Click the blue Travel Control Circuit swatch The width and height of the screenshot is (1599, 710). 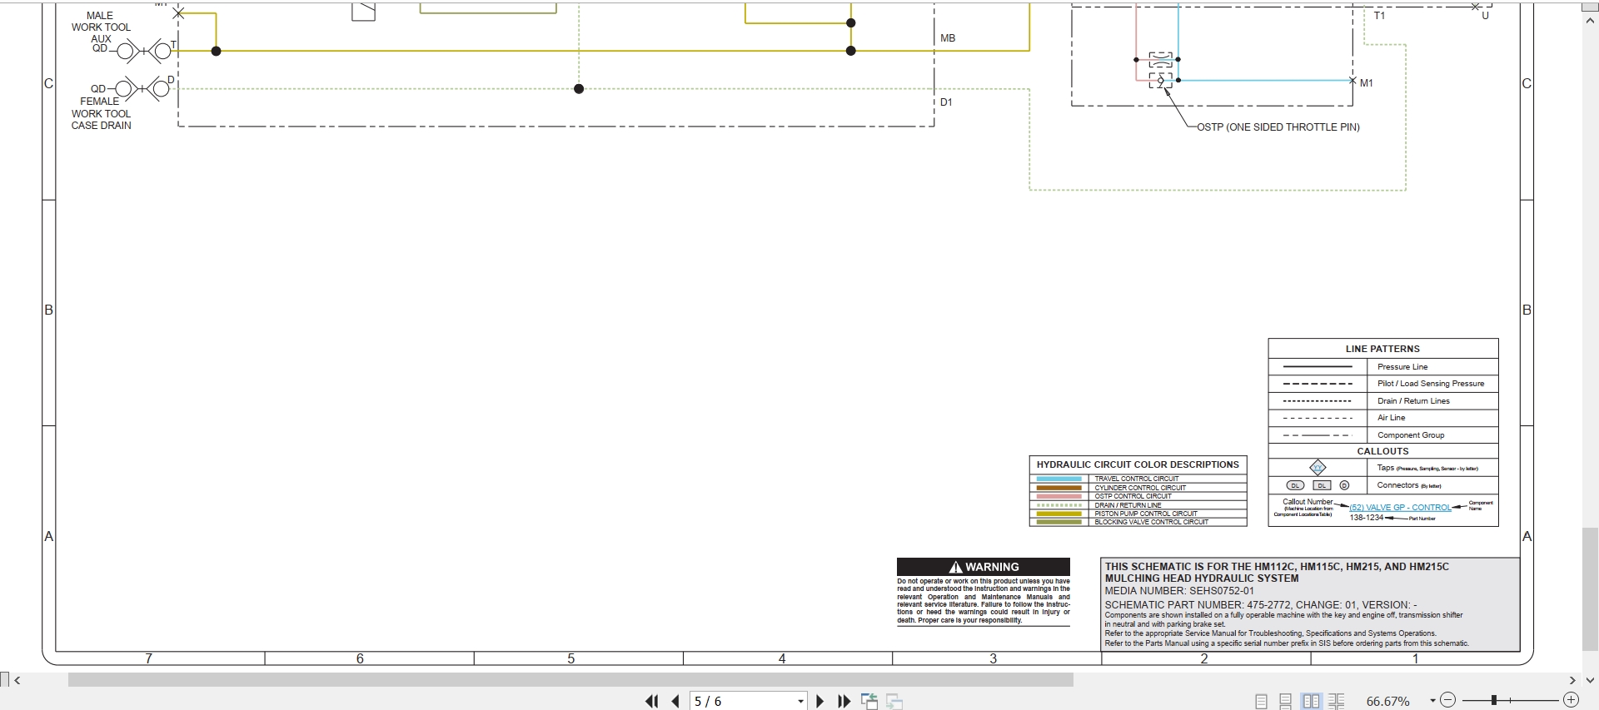(x=1059, y=479)
